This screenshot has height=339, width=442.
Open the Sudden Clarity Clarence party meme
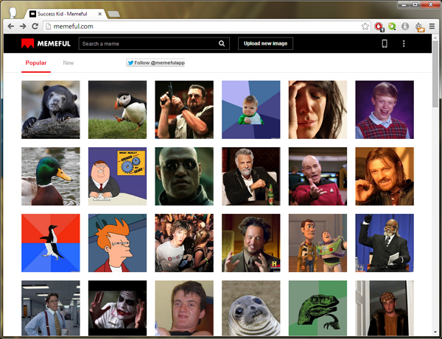click(x=184, y=243)
